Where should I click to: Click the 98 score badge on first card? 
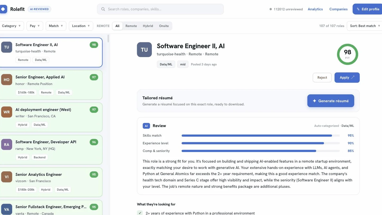tap(94, 45)
